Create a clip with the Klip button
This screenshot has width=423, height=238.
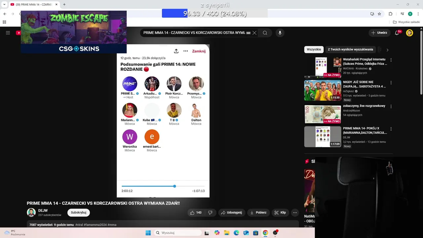click(x=280, y=213)
